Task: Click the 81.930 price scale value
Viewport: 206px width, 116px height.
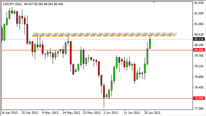Action: pos(199,3)
